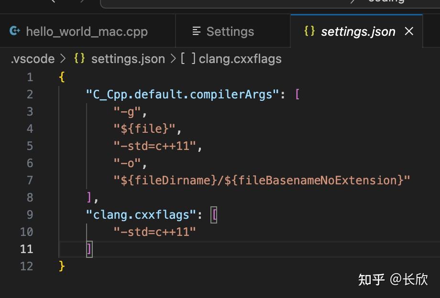Click the C++ icon on hello_world_mac.cpp tab
Viewport: 440px width, 298px height.
pos(15,32)
